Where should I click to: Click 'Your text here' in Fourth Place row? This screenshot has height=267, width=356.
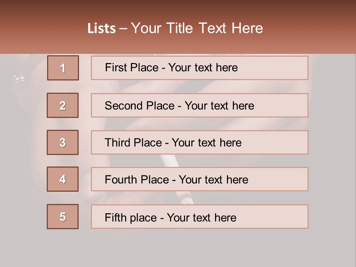click(x=213, y=180)
